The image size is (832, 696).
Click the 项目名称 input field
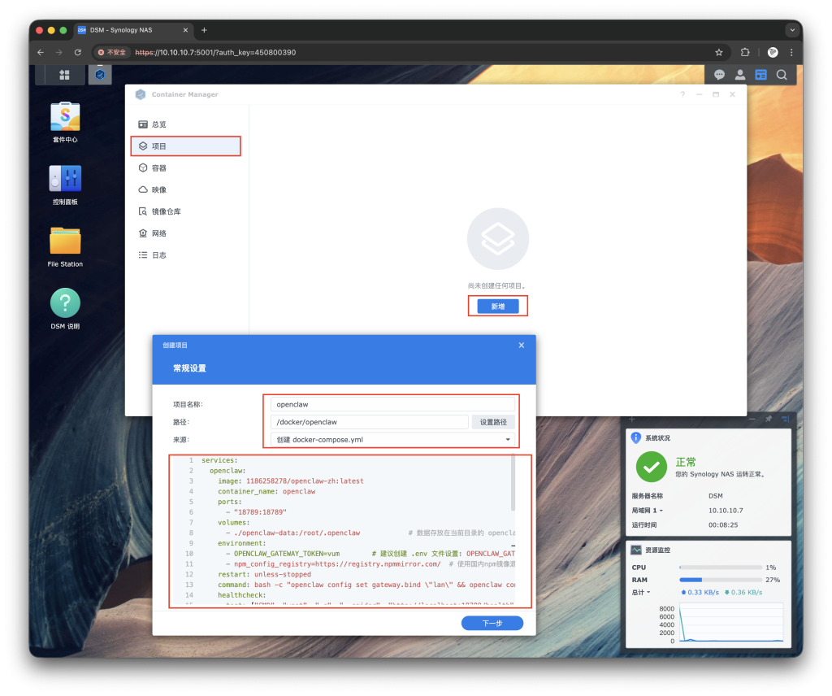click(x=393, y=404)
